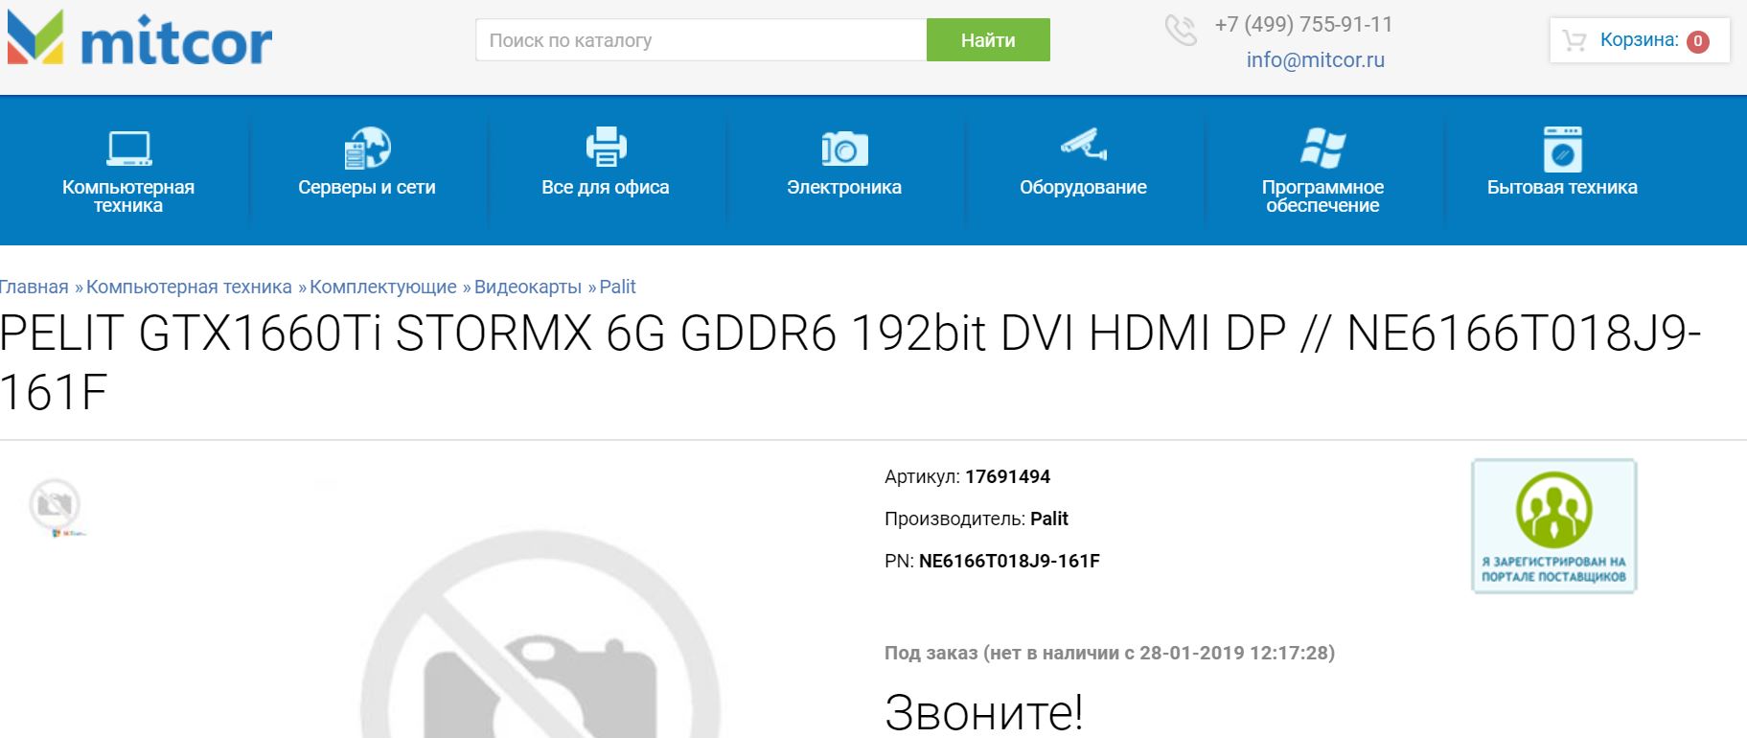Click the Windows flag software icon

1322,148
